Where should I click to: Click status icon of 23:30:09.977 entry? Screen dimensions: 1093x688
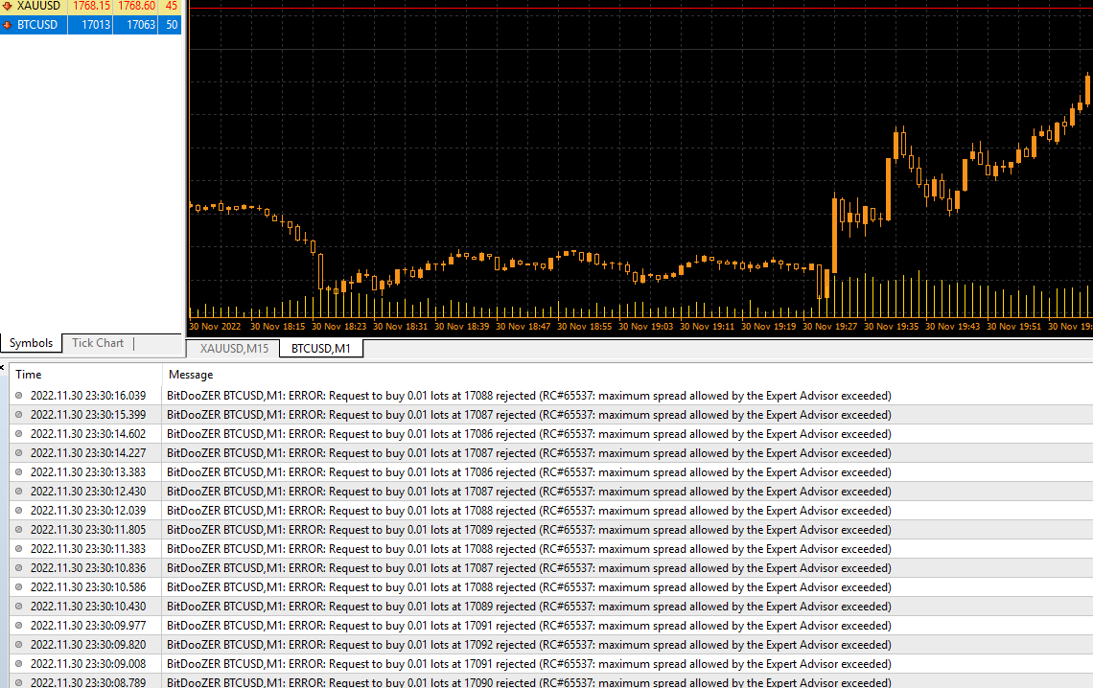(x=19, y=626)
